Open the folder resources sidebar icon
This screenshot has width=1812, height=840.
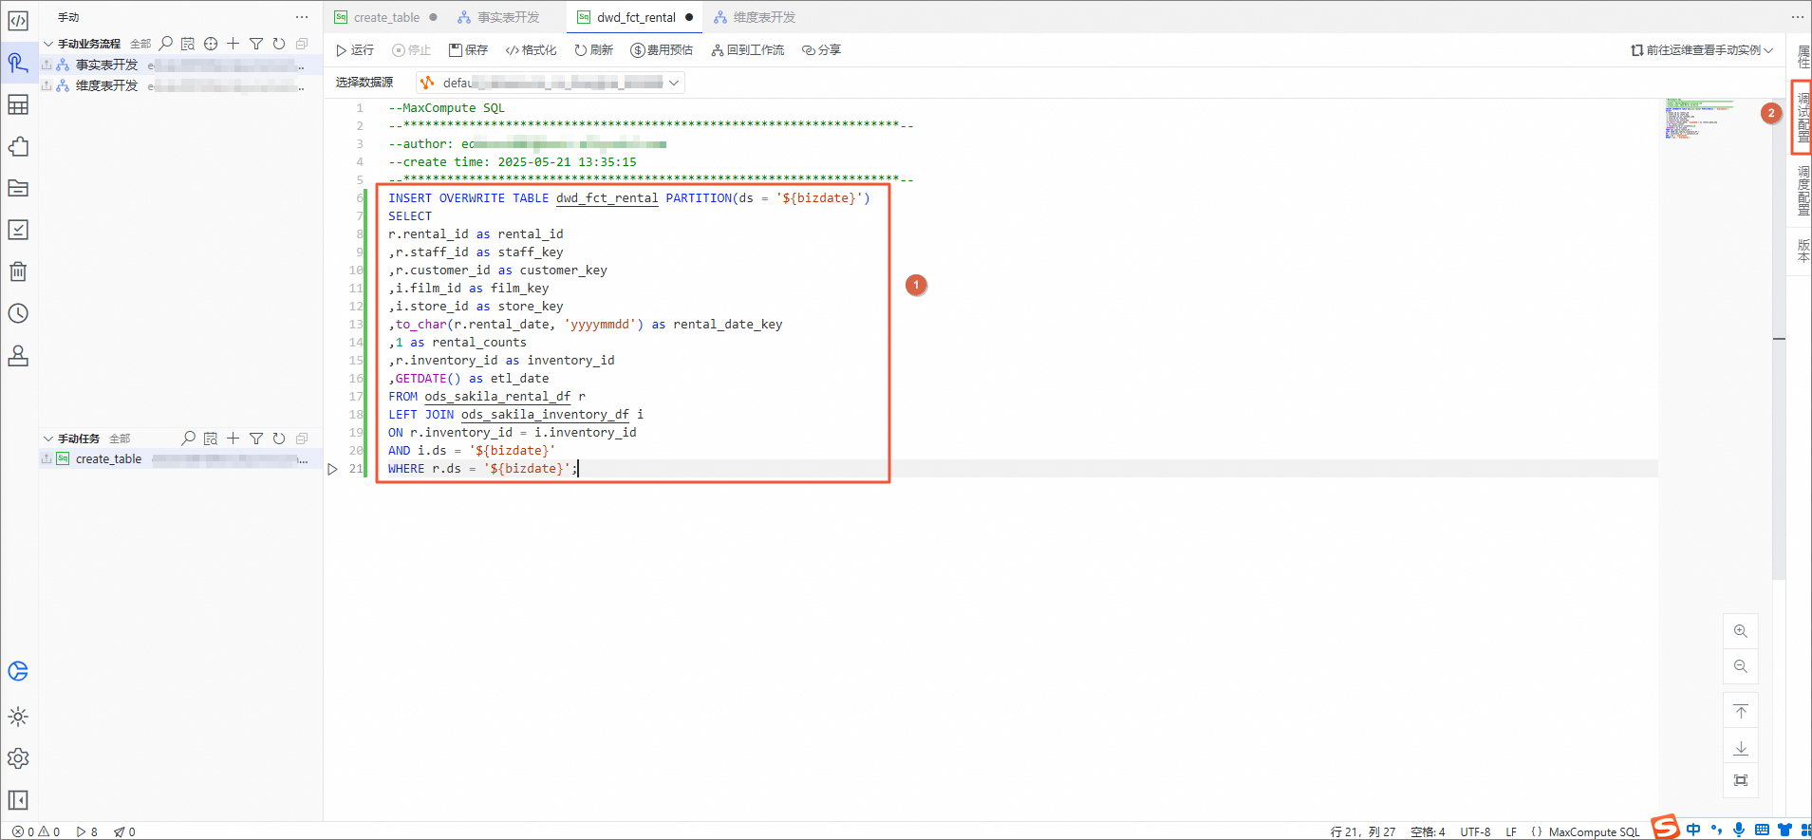pos(18,188)
